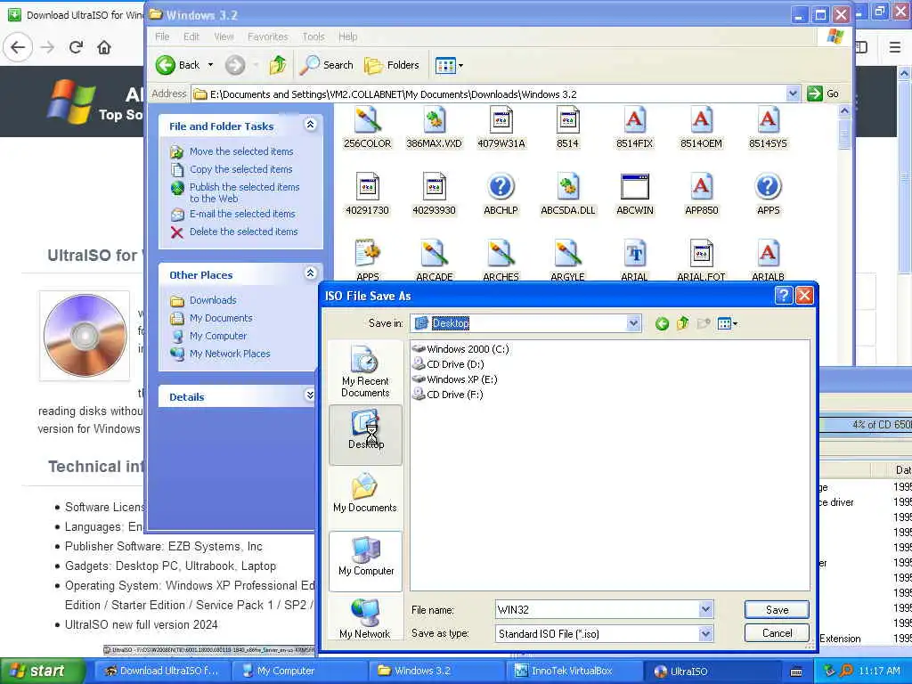Click Delete the selected items link
The width and height of the screenshot is (912, 684).
click(244, 232)
